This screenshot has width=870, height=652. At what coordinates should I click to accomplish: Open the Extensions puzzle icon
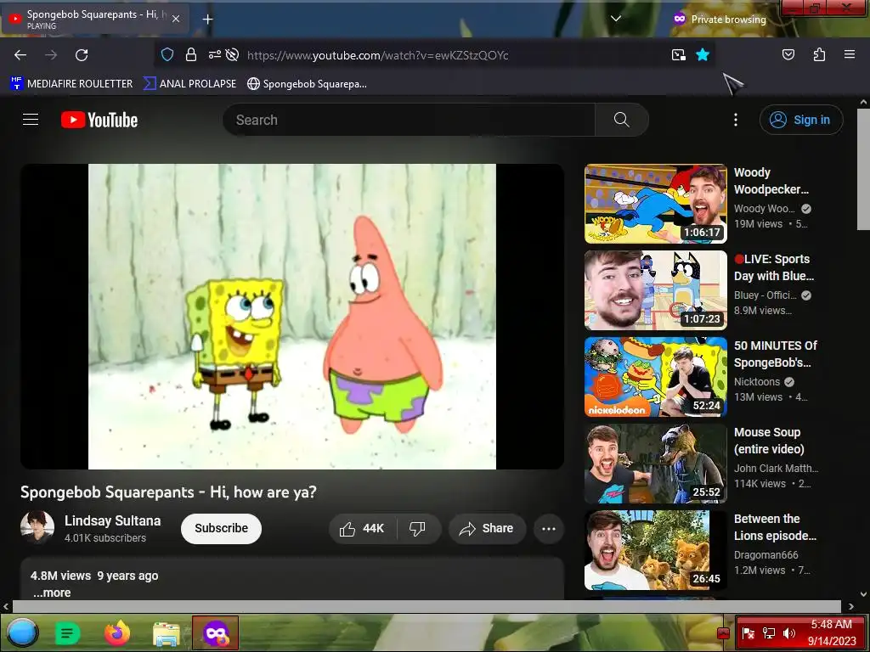pos(819,54)
